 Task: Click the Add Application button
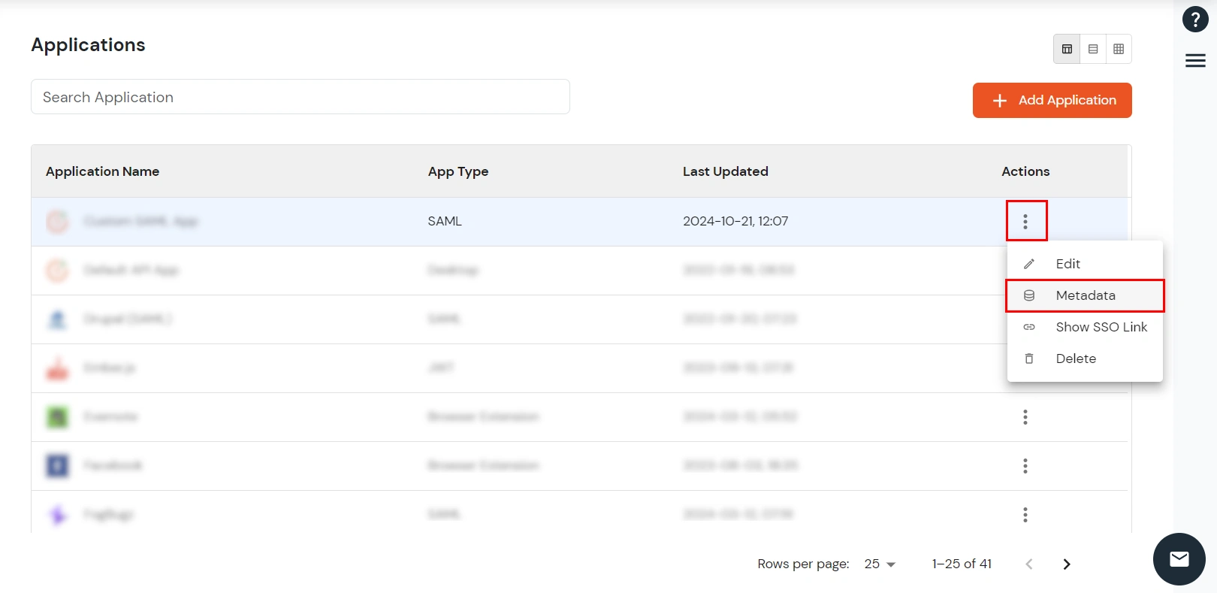1052,100
